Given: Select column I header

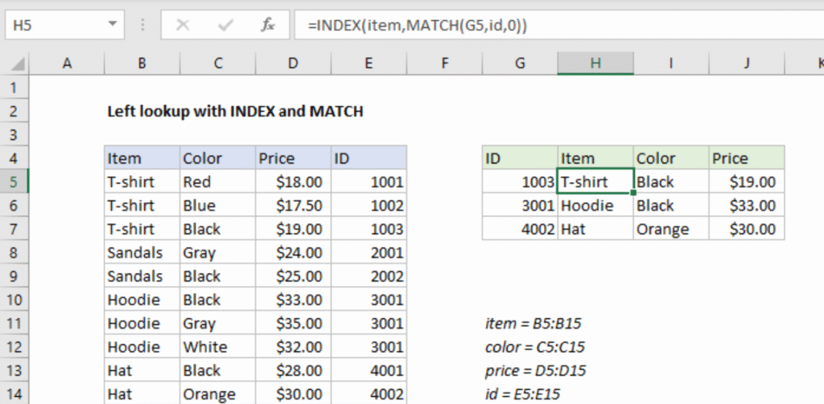Looking at the screenshot, I should [x=671, y=63].
